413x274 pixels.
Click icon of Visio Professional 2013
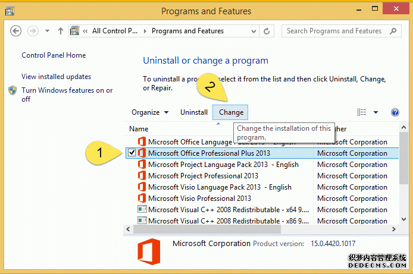tap(142, 198)
